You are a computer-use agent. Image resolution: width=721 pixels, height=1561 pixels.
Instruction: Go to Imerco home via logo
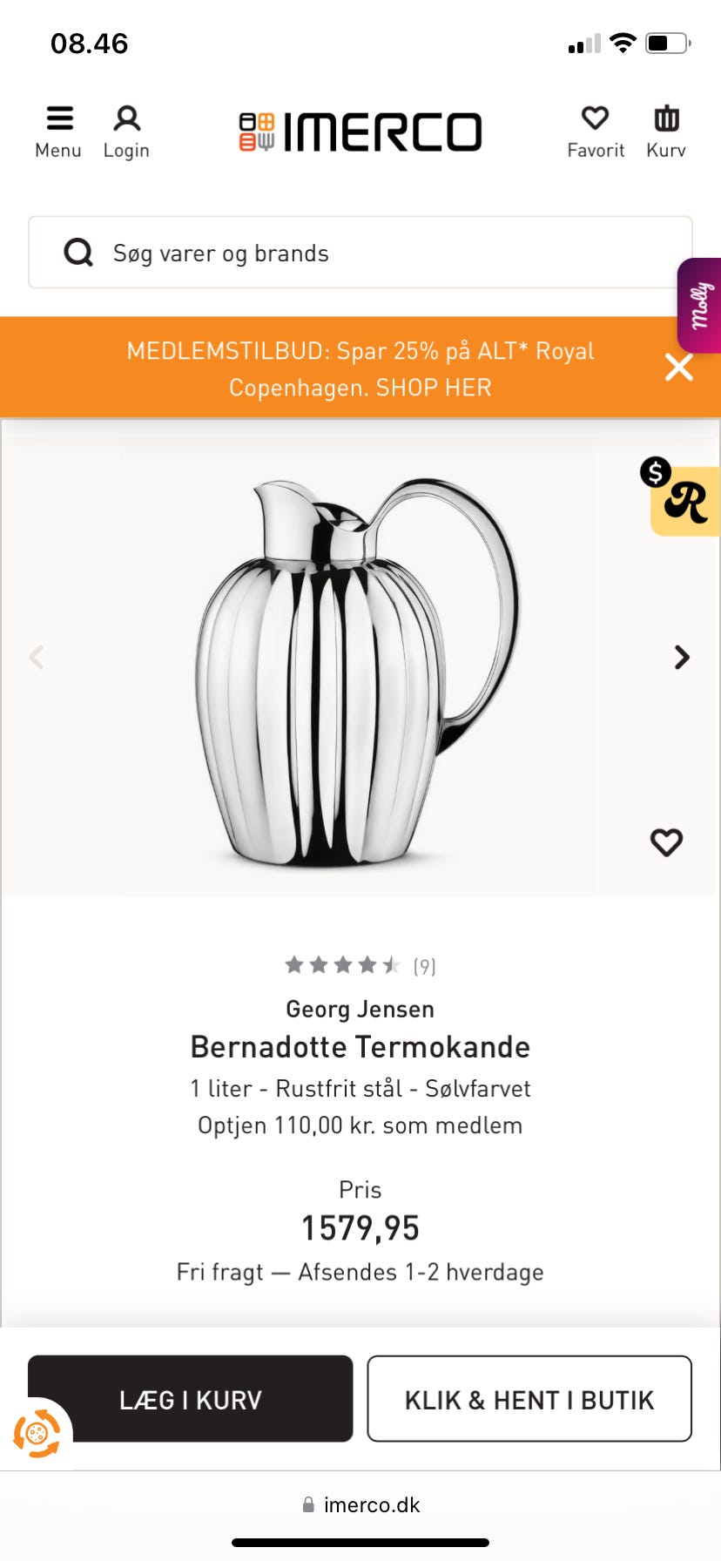[x=360, y=132]
